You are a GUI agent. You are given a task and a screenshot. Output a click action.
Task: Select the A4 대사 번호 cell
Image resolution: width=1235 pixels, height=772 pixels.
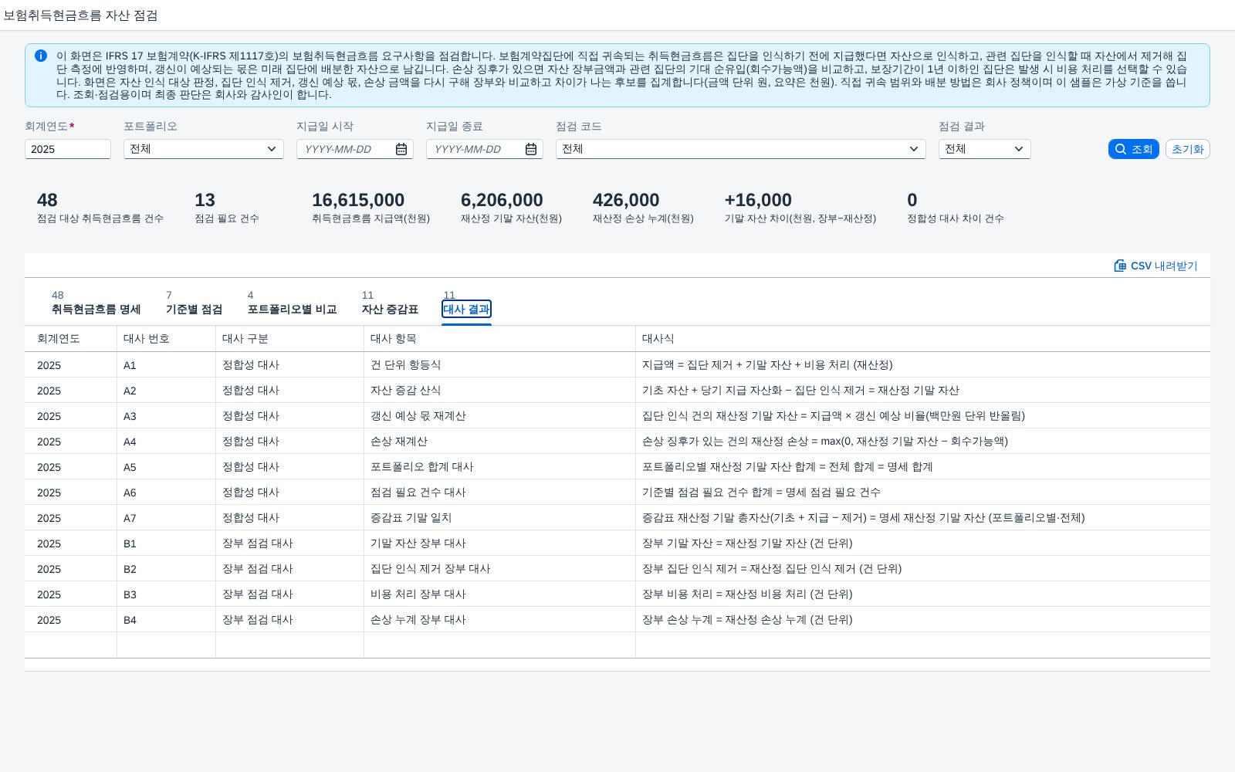pyautogui.click(x=167, y=442)
